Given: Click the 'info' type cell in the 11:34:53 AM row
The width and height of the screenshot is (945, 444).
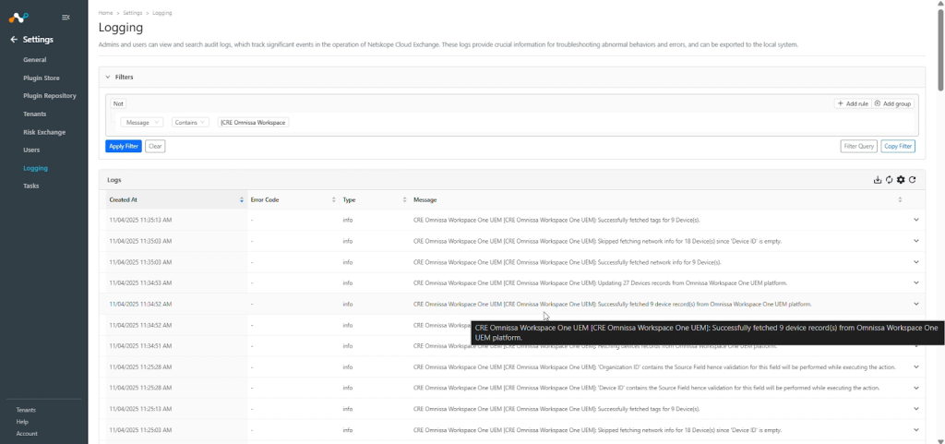Looking at the screenshot, I should 348,282.
